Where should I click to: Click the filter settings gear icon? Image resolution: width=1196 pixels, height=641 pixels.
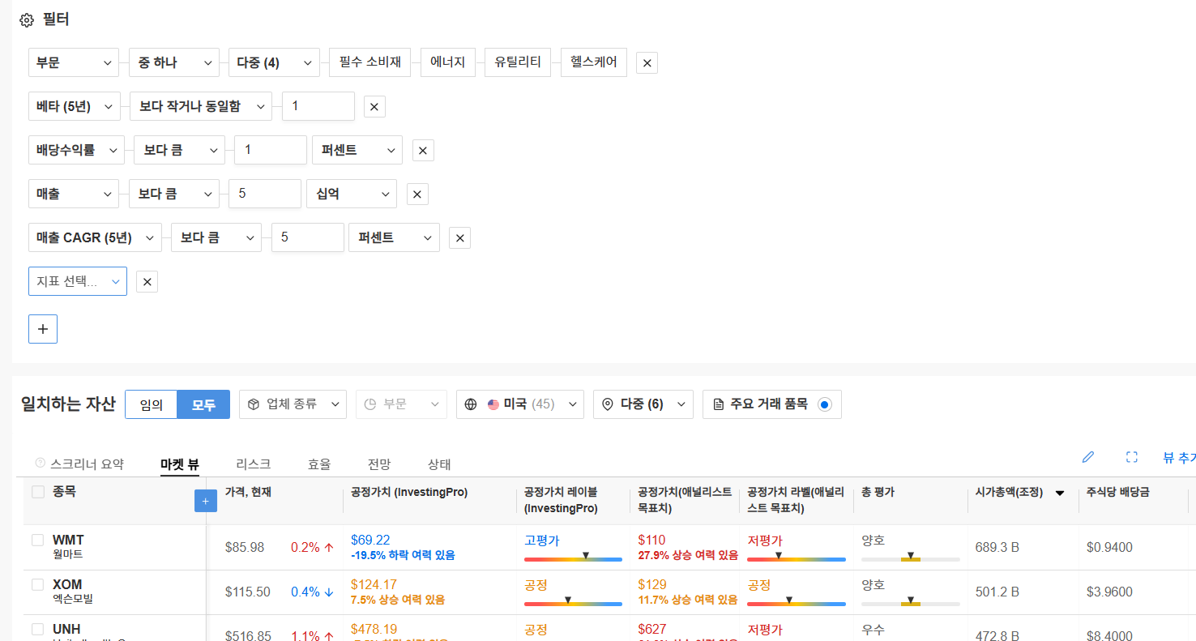tap(27, 20)
